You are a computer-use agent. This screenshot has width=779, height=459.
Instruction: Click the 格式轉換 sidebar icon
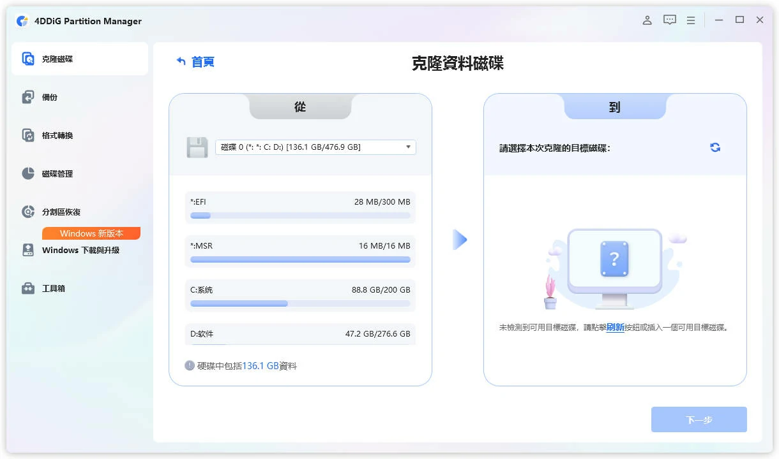(x=28, y=135)
